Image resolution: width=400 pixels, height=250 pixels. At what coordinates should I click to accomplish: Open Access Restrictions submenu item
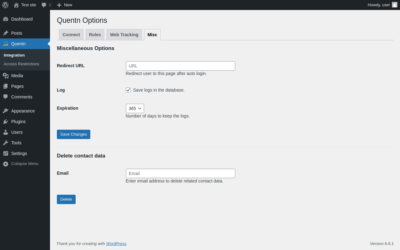tap(22, 64)
